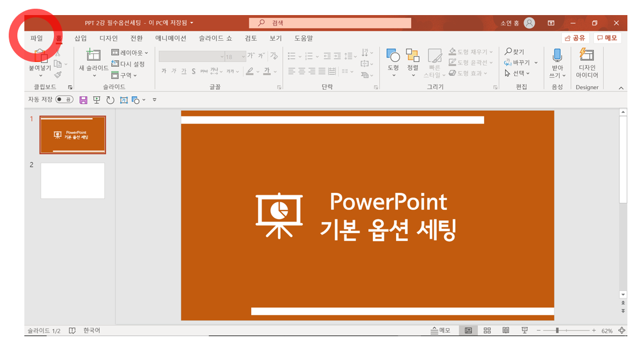Toggle justify text alignment
639x346 pixels.
click(322, 71)
